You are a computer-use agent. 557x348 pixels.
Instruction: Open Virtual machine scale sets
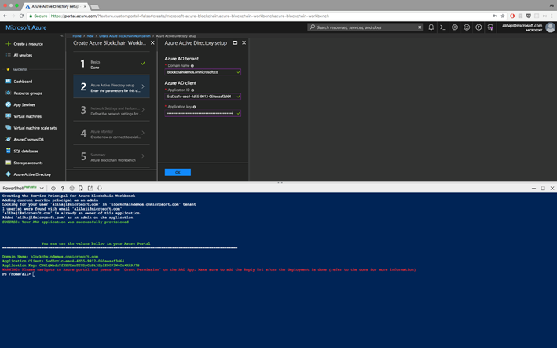pyautogui.click(x=35, y=128)
